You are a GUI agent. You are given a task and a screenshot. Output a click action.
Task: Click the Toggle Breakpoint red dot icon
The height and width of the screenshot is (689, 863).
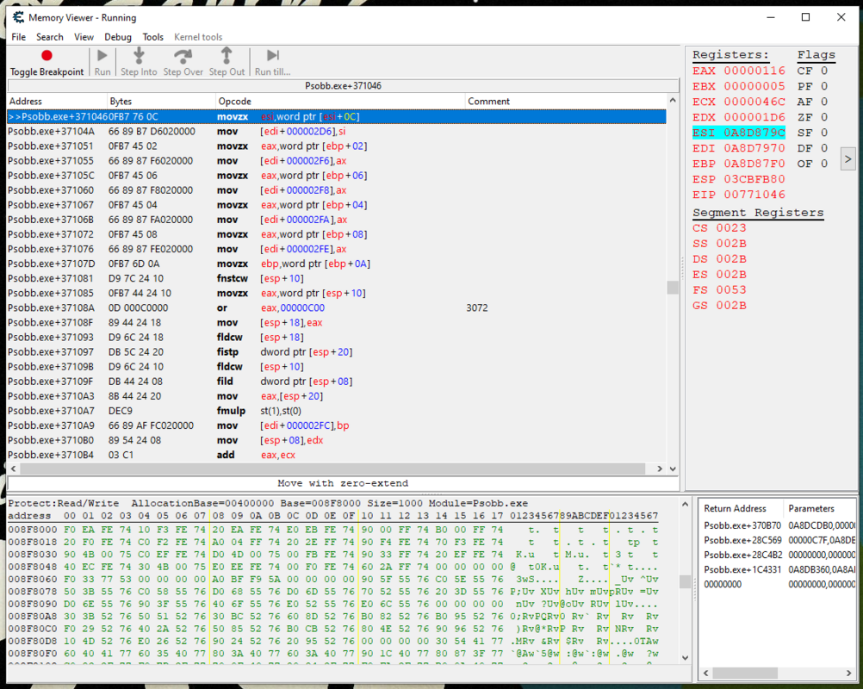[47, 56]
